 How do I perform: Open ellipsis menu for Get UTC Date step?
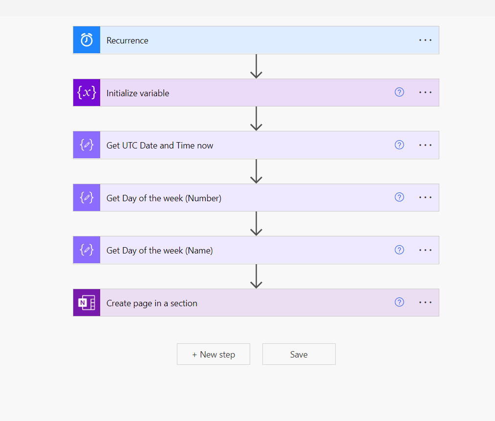pos(425,145)
